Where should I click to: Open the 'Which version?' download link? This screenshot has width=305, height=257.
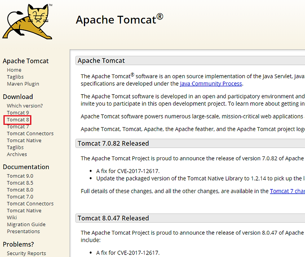coord(25,106)
